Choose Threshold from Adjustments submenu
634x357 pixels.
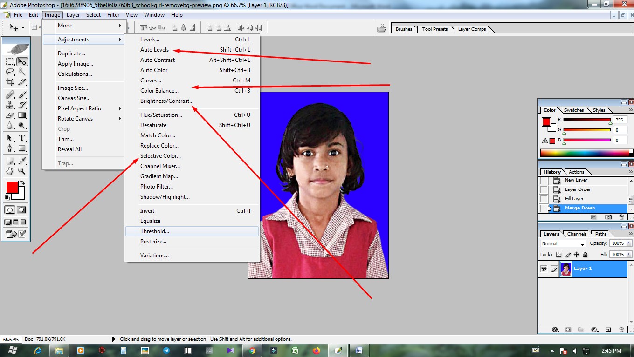point(192,231)
